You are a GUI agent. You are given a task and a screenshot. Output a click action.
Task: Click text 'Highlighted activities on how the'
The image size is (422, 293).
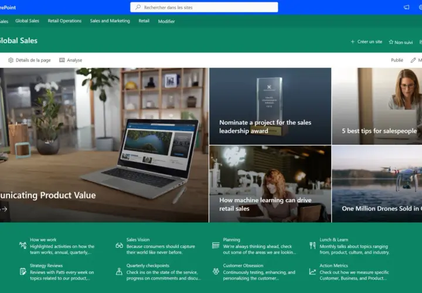(62, 246)
